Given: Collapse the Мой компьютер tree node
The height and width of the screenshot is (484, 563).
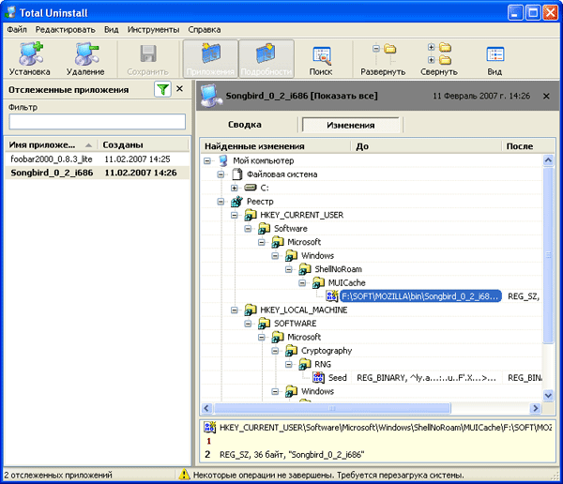Looking at the screenshot, I should click(x=207, y=160).
